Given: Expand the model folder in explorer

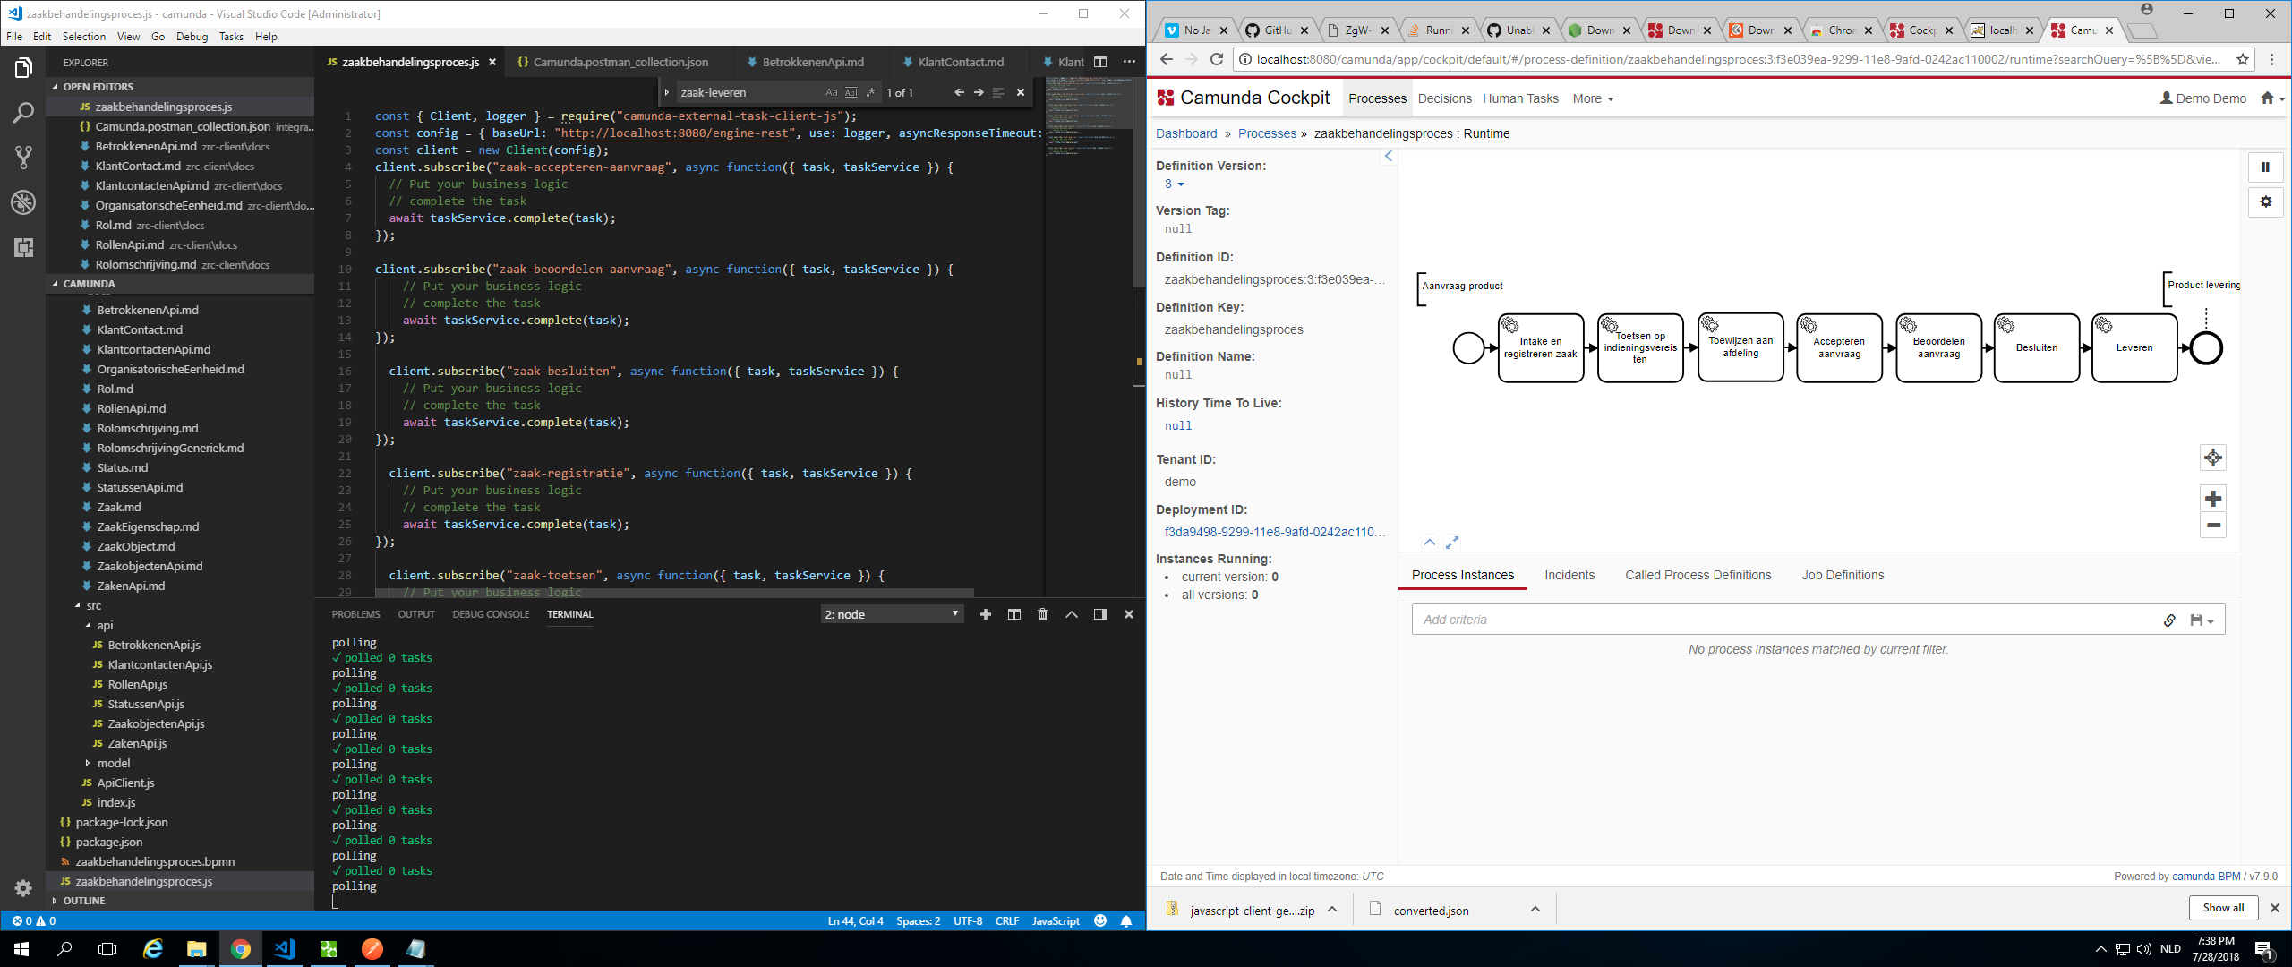Looking at the screenshot, I should pos(114,763).
